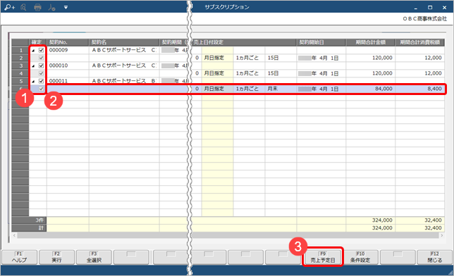The width and height of the screenshot is (454, 276).
Task: Click the horizontal scrollbar track below the grid
Action: pyautogui.click(x=228, y=235)
